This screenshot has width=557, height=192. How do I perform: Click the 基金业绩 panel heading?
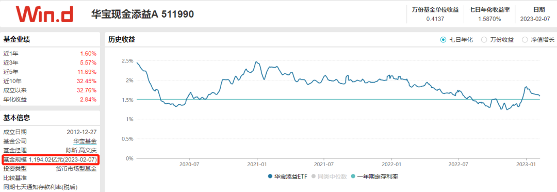17,39
